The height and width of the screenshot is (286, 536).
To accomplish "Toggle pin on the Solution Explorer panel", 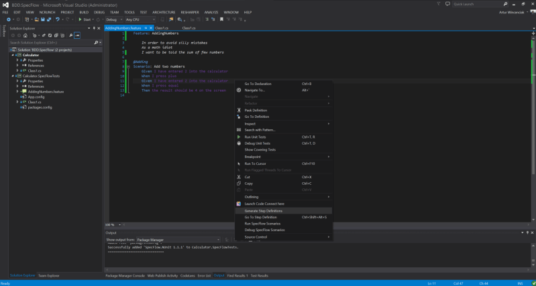I will pos(93,28).
